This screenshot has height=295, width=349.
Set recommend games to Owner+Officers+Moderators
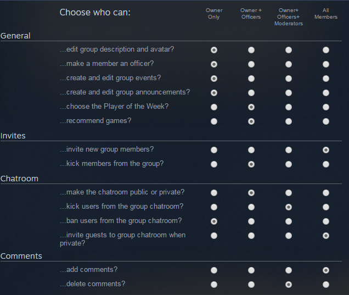pyautogui.click(x=289, y=121)
